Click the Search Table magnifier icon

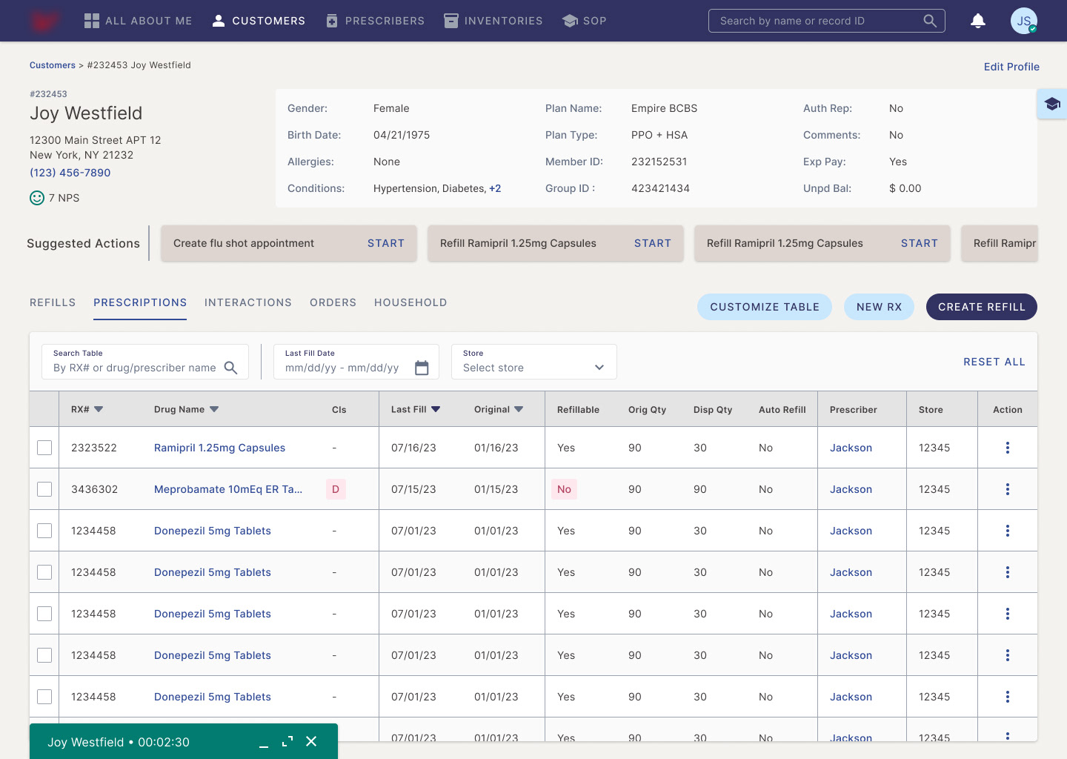click(x=230, y=368)
